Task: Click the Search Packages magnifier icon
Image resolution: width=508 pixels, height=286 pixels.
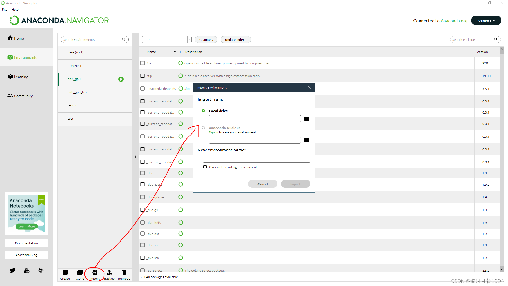Action: 496,39
